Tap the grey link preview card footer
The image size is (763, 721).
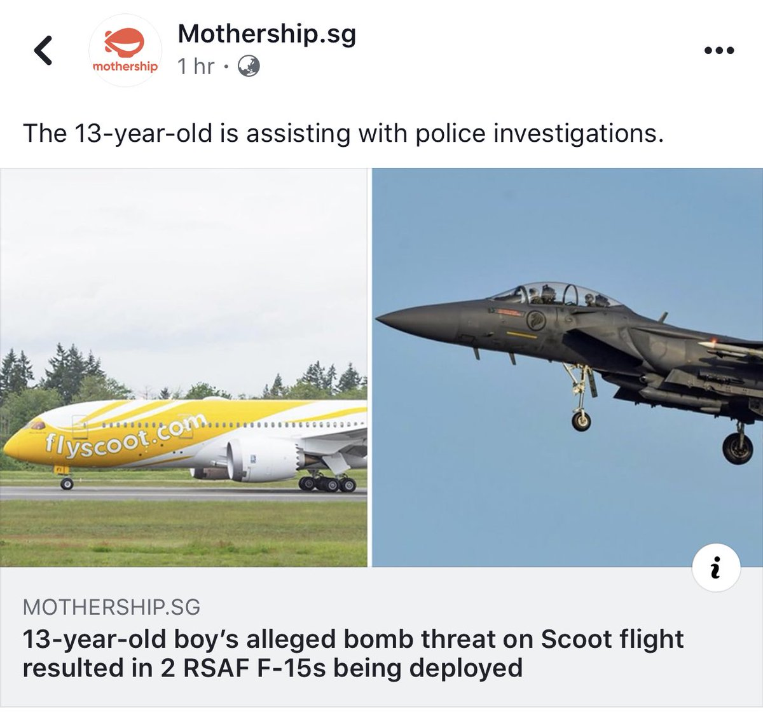pos(381,636)
